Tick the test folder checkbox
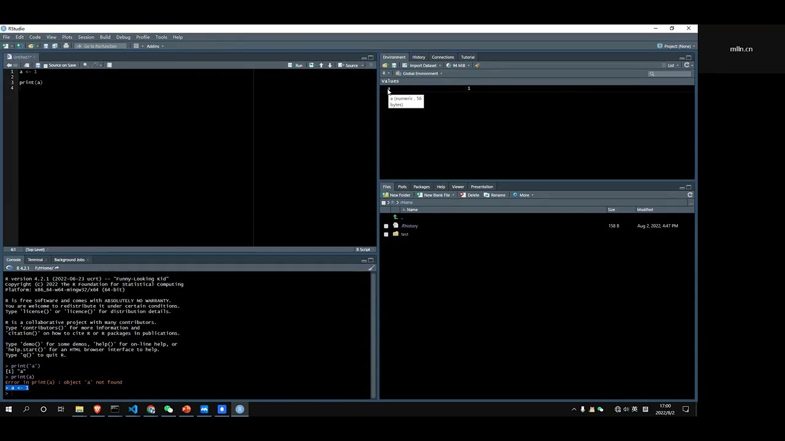 [x=386, y=234]
